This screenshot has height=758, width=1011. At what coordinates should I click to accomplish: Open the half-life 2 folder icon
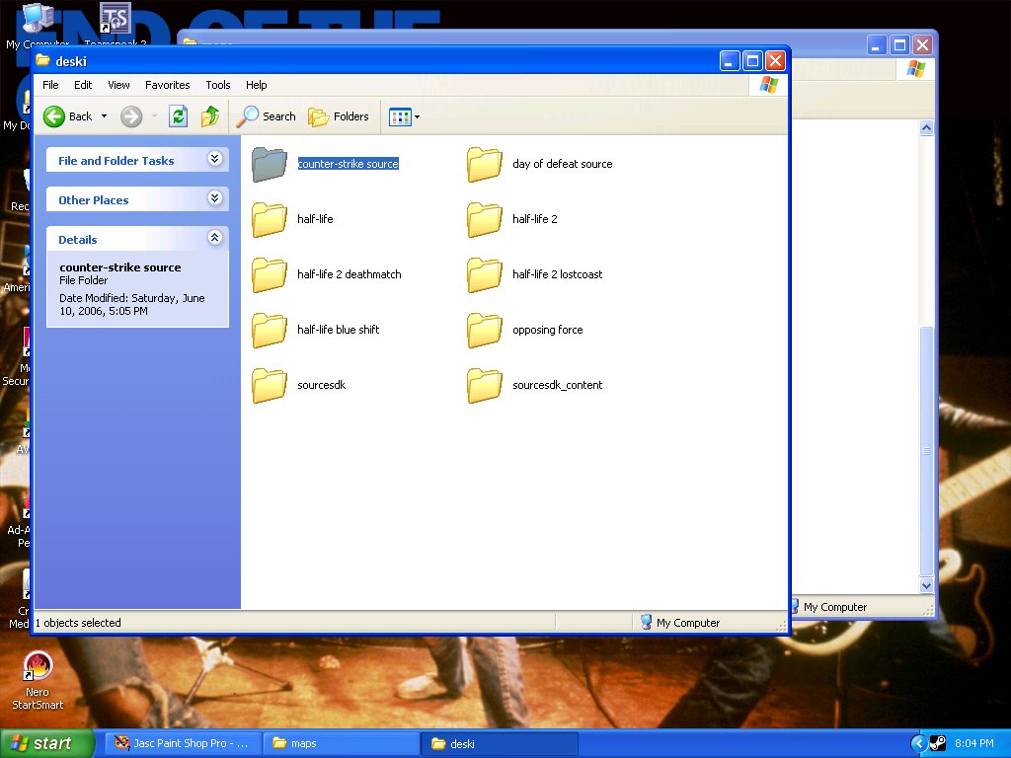pos(485,219)
